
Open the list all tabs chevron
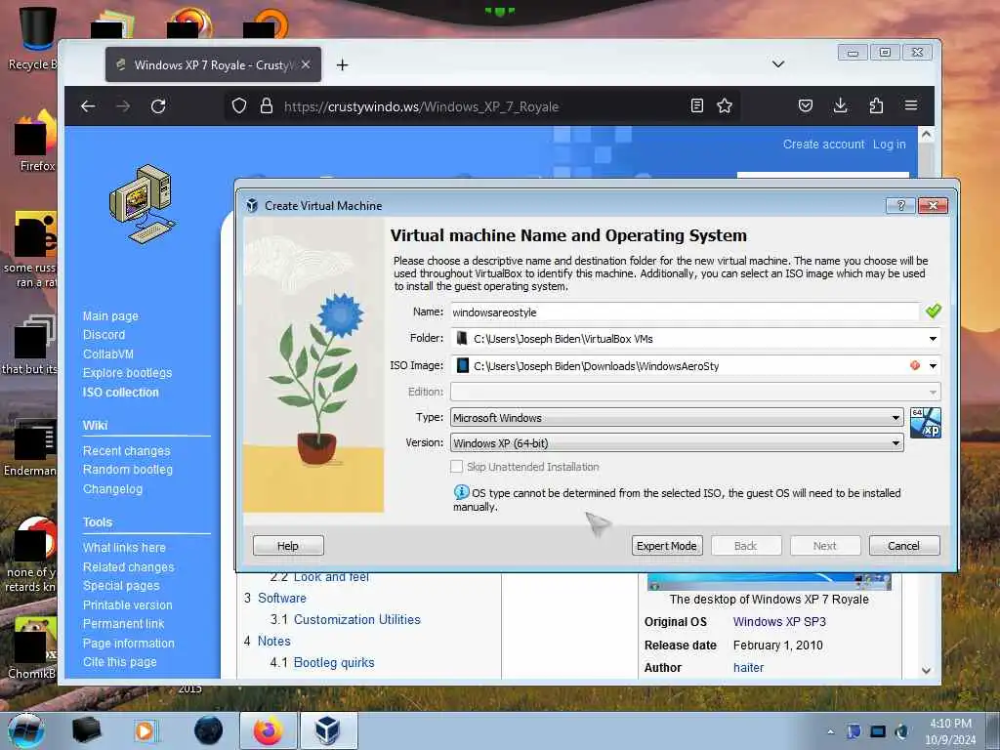778,64
